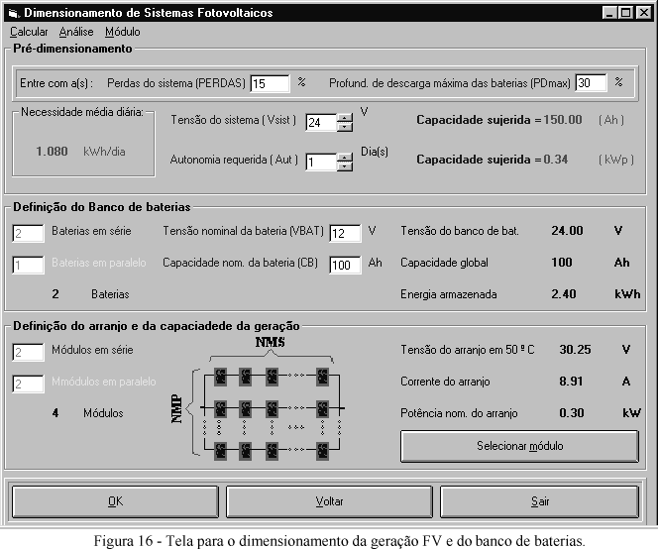The width and height of the screenshot is (658, 549).
Task: Click the Baterias em série field
Action: [29, 232]
